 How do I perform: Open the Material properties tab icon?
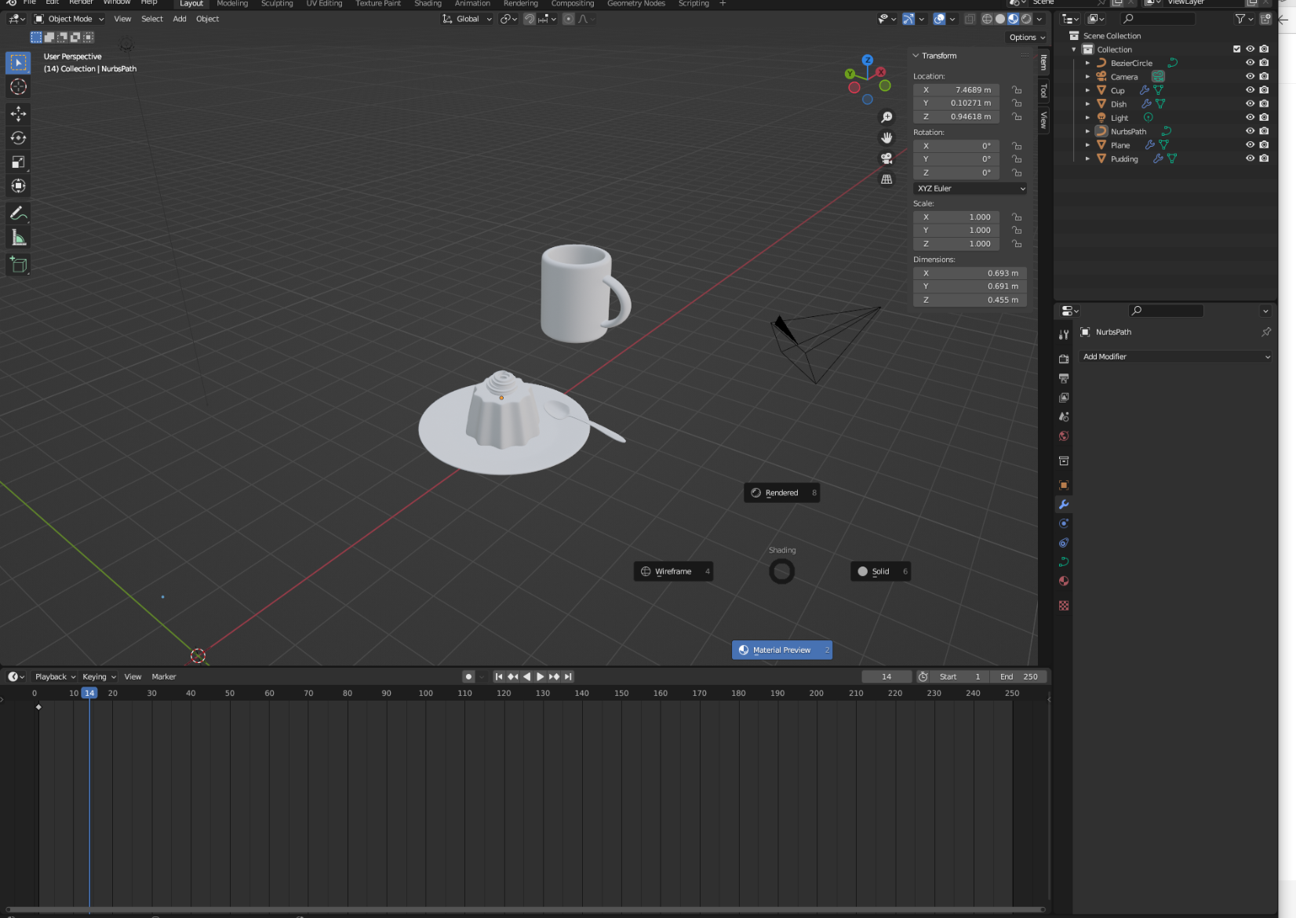coord(1064,581)
